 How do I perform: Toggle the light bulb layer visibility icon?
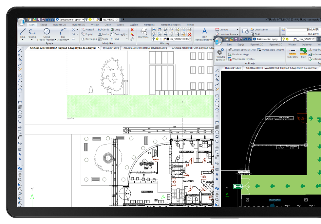tap(154, 39)
